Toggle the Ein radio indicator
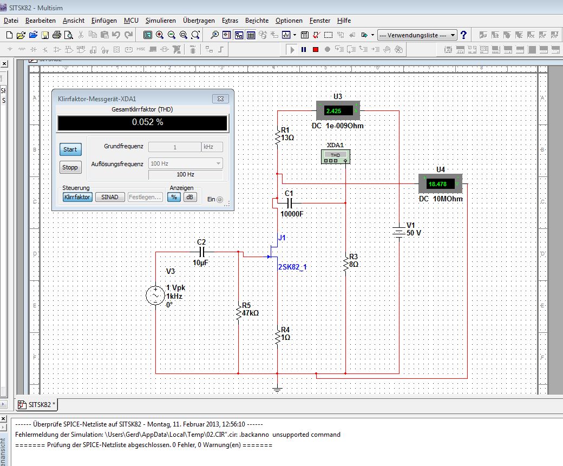Screen dimensions: 563x466 click(x=220, y=199)
